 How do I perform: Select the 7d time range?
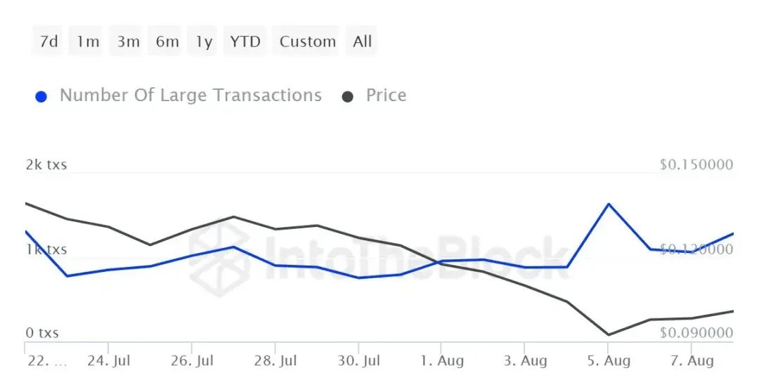48,41
